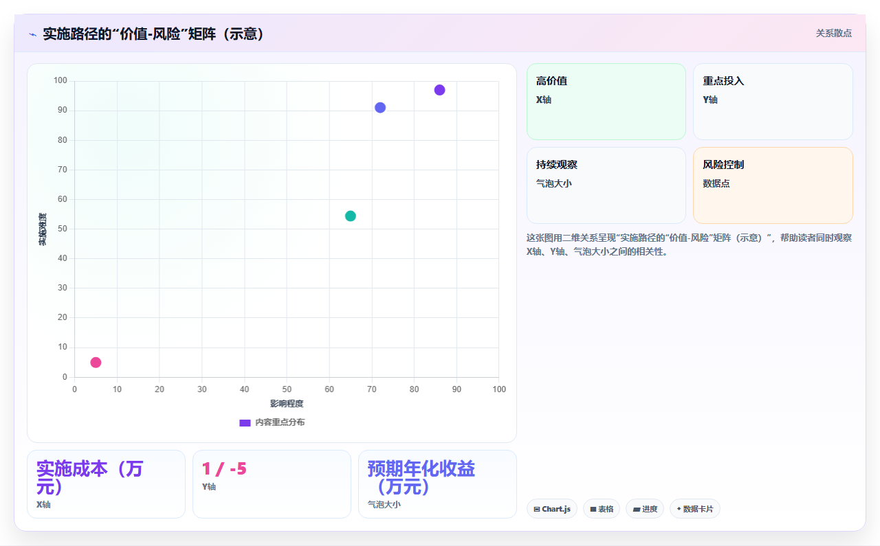Click the 数据卡片 tag

(695, 509)
